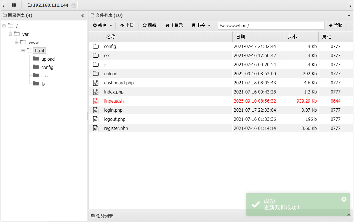Collapse the root / tree node
354x222 pixels.
(x=4, y=26)
